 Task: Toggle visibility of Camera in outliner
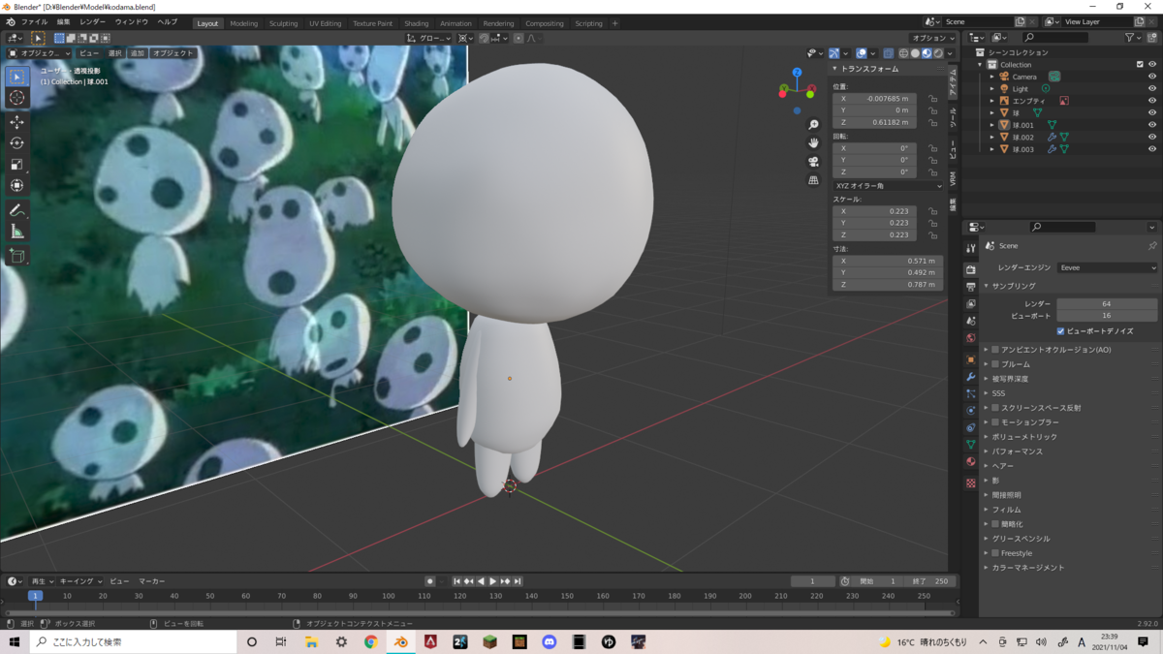(1152, 77)
